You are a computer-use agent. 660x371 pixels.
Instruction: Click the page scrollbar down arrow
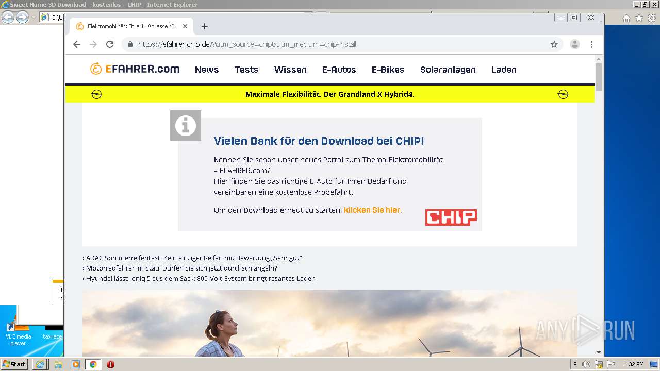(599, 352)
